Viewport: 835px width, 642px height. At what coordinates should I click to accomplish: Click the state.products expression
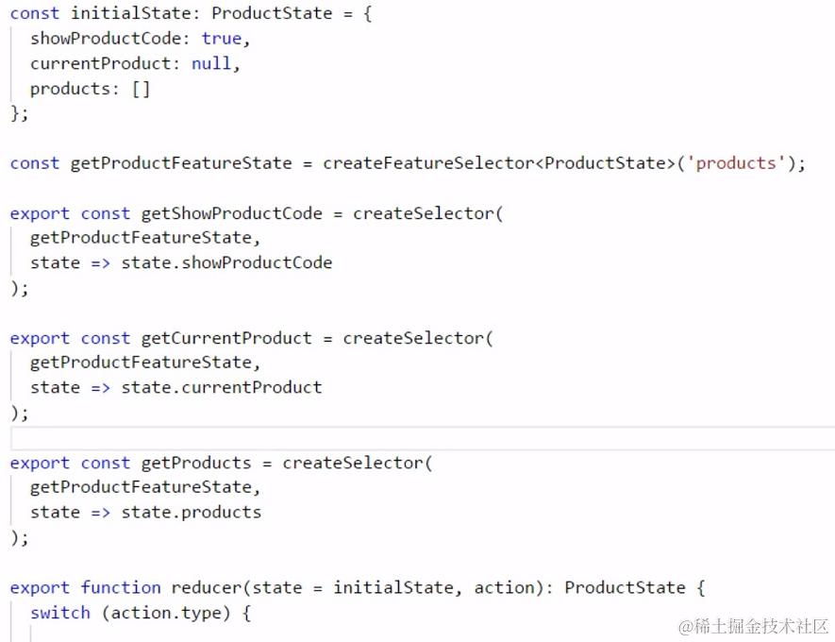point(192,513)
